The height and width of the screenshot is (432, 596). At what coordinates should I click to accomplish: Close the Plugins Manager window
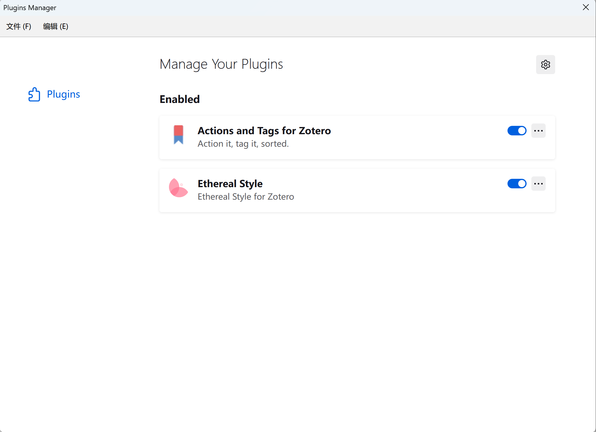click(586, 7)
